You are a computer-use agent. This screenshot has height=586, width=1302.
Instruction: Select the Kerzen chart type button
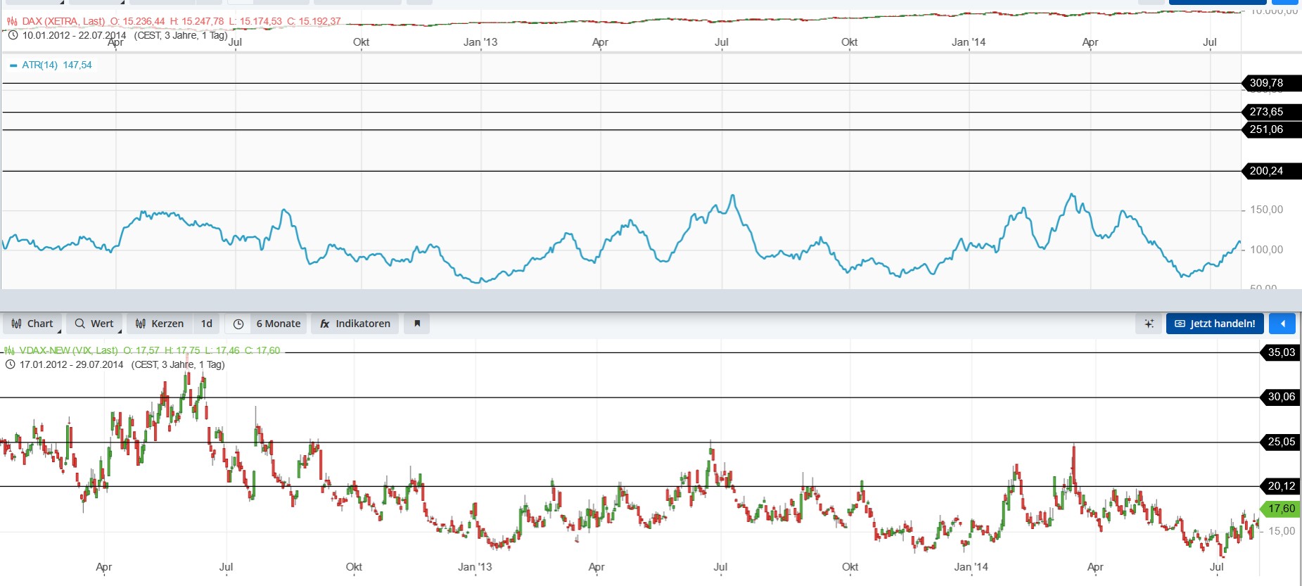tap(160, 324)
